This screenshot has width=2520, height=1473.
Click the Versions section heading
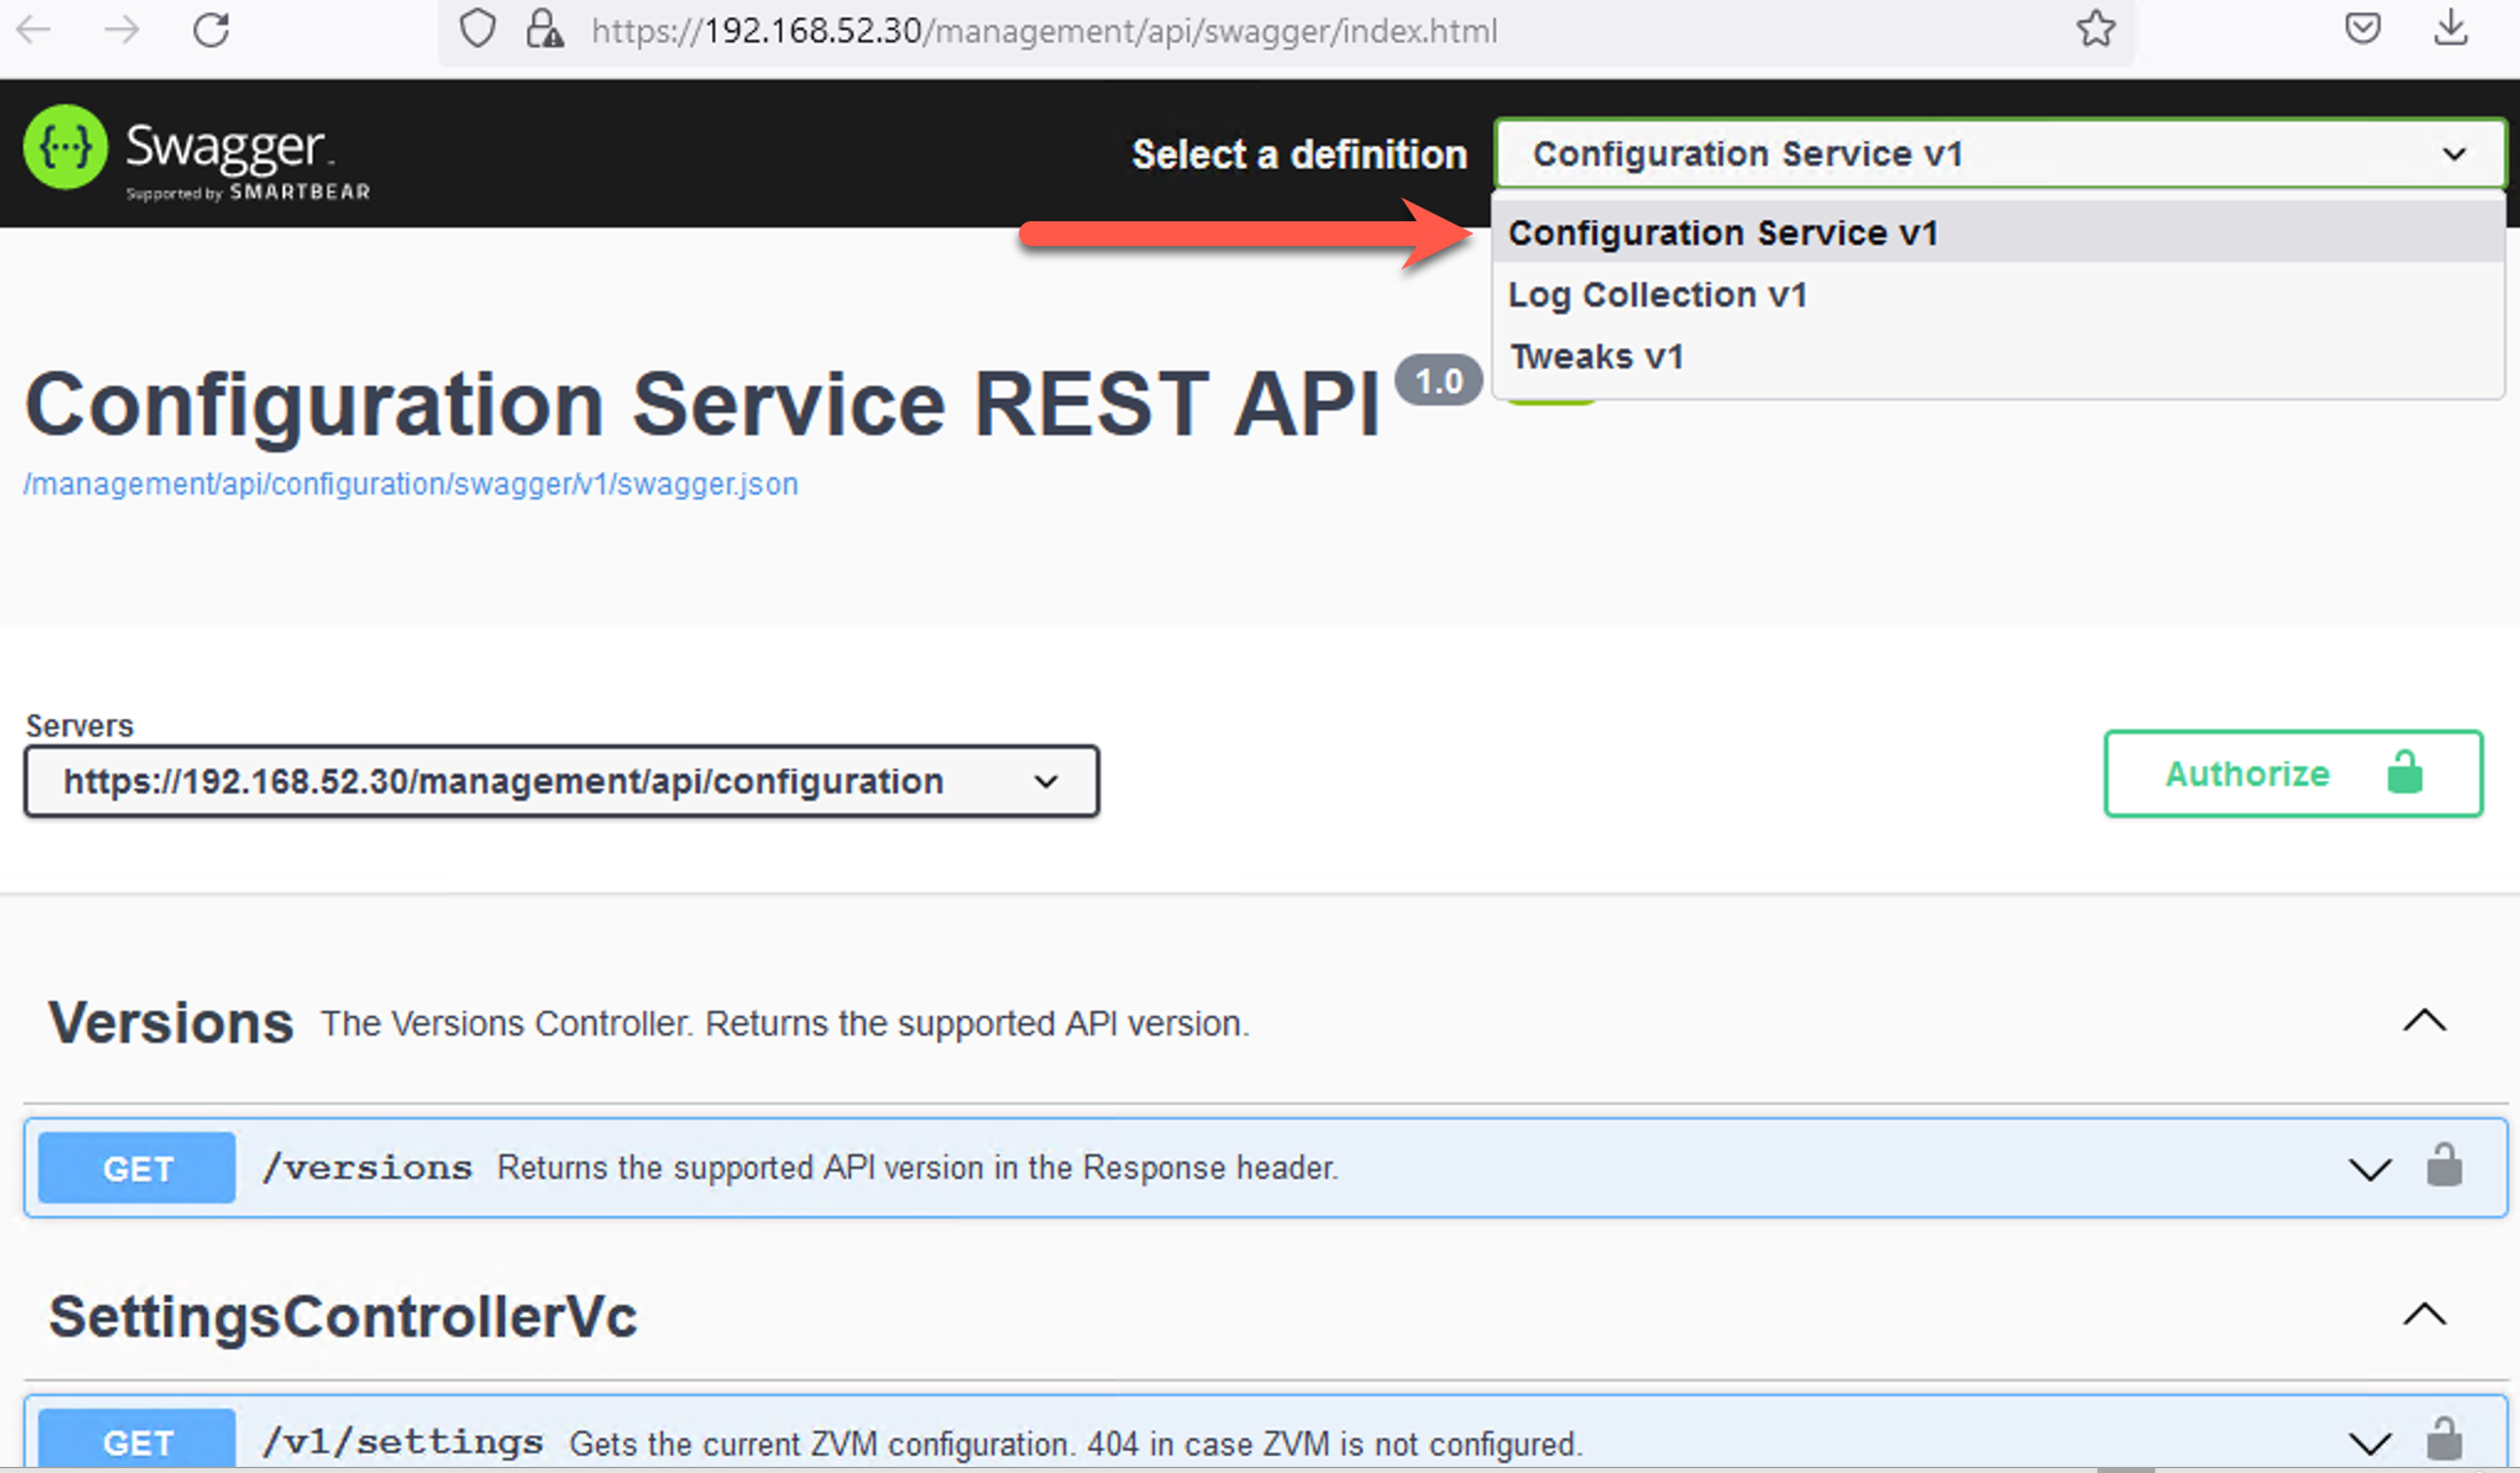coord(171,1023)
